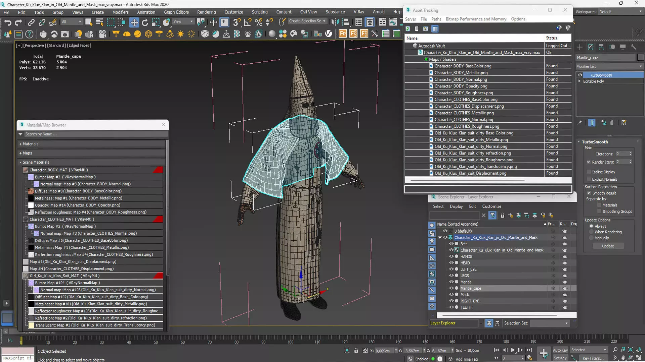Open Bitmap Performance and Memory menu
The image size is (645, 362).
[476, 19]
